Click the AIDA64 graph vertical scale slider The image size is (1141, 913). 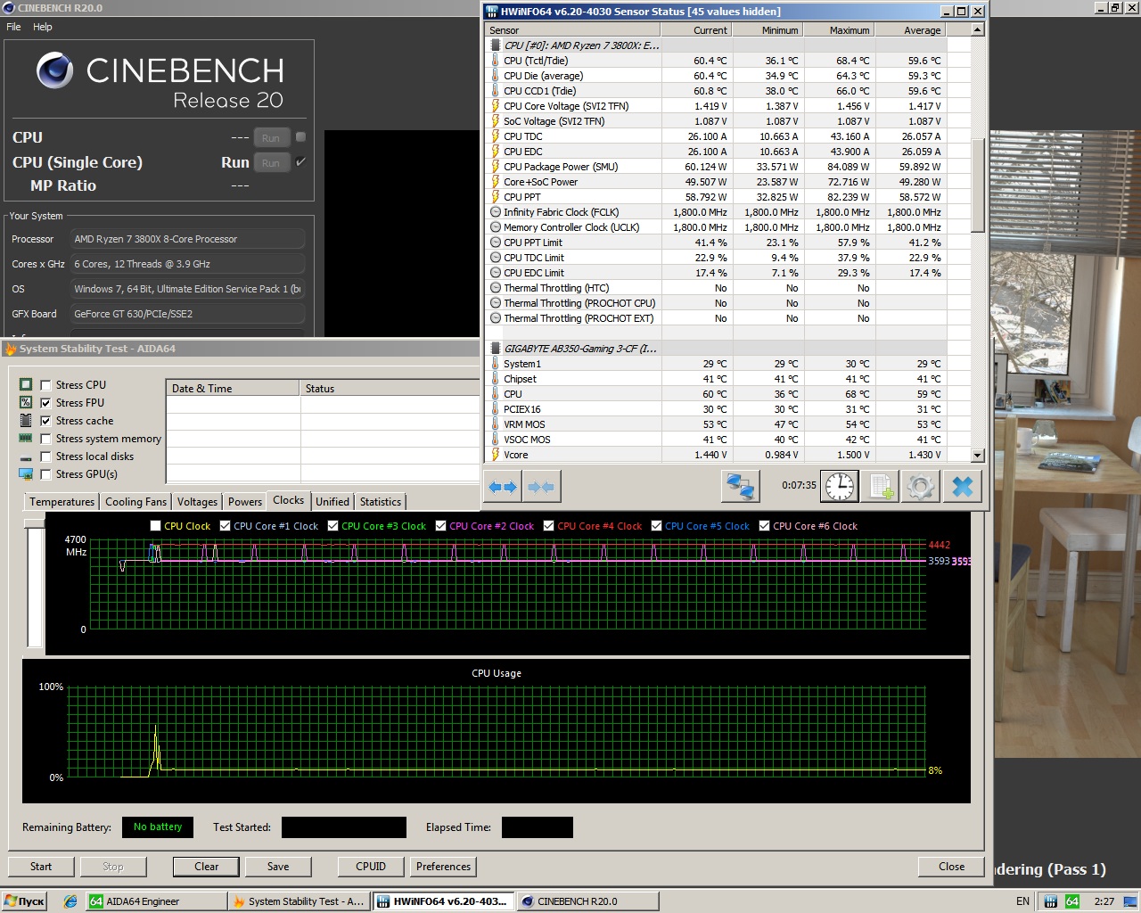(x=35, y=523)
